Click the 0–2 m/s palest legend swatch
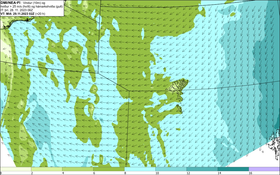280x175 pixels. click(15, 169)
